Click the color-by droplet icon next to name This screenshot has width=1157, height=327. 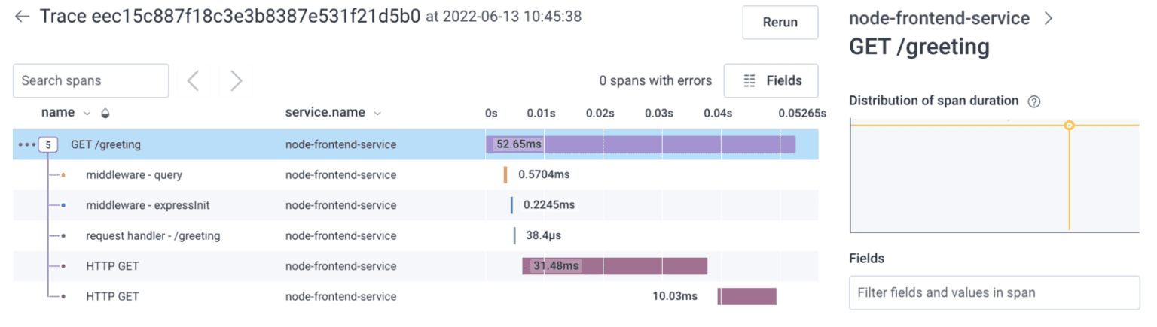tap(105, 114)
